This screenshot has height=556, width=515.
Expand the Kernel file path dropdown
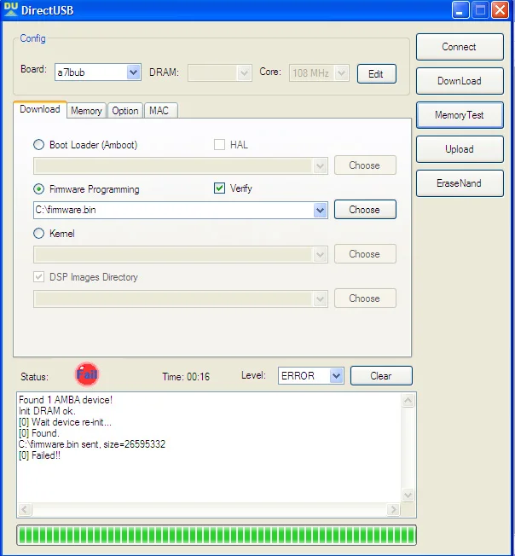[320, 255]
